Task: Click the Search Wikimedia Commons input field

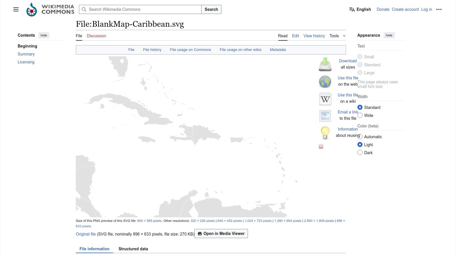Action: tap(140, 9)
